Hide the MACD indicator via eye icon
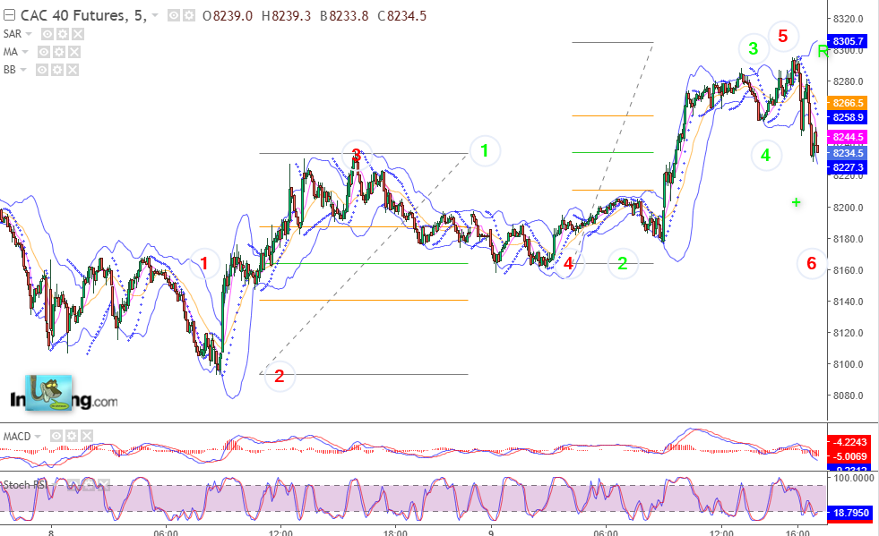This screenshot has height=536, width=879. tap(56, 436)
